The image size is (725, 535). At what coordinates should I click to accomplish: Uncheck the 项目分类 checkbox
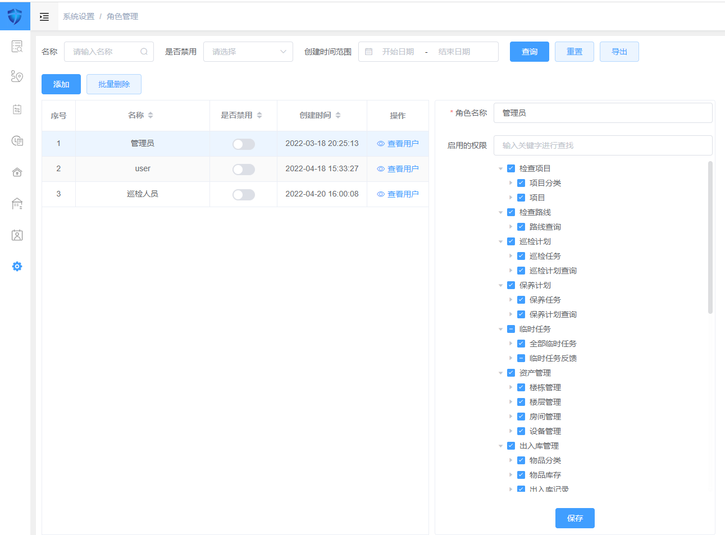click(521, 183)
